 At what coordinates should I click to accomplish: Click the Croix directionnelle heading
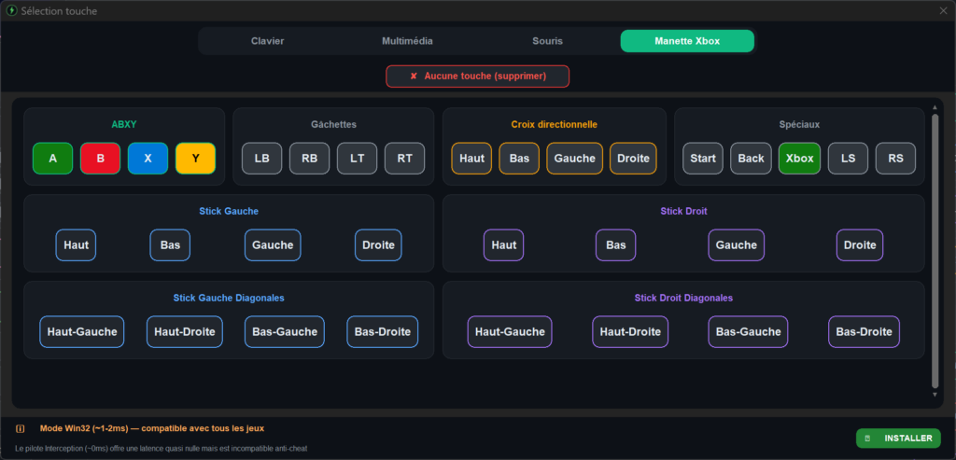pyautogui.click(x=555, y=125)
